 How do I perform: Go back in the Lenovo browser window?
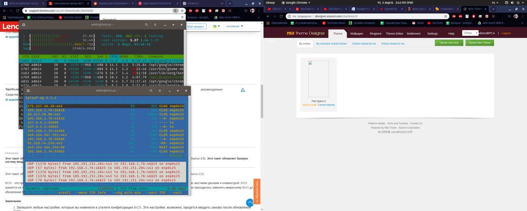point(4,10)
